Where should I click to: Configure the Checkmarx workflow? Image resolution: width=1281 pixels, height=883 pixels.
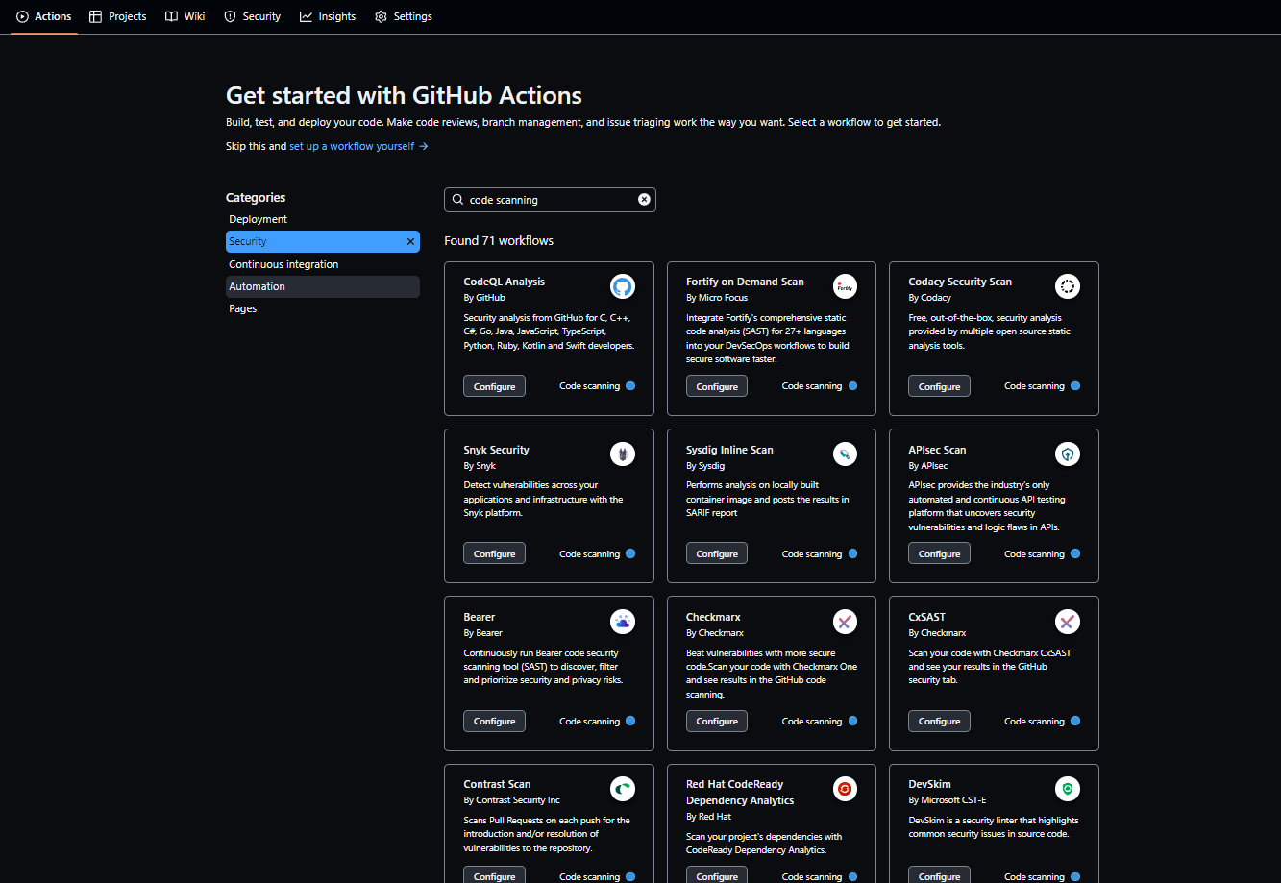click(716, 722)
